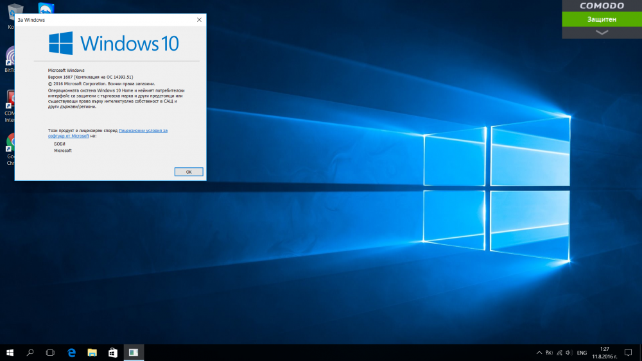Click the version 1607 build text line
Viewport: 642px width, 361px height.
coord(90,77)
